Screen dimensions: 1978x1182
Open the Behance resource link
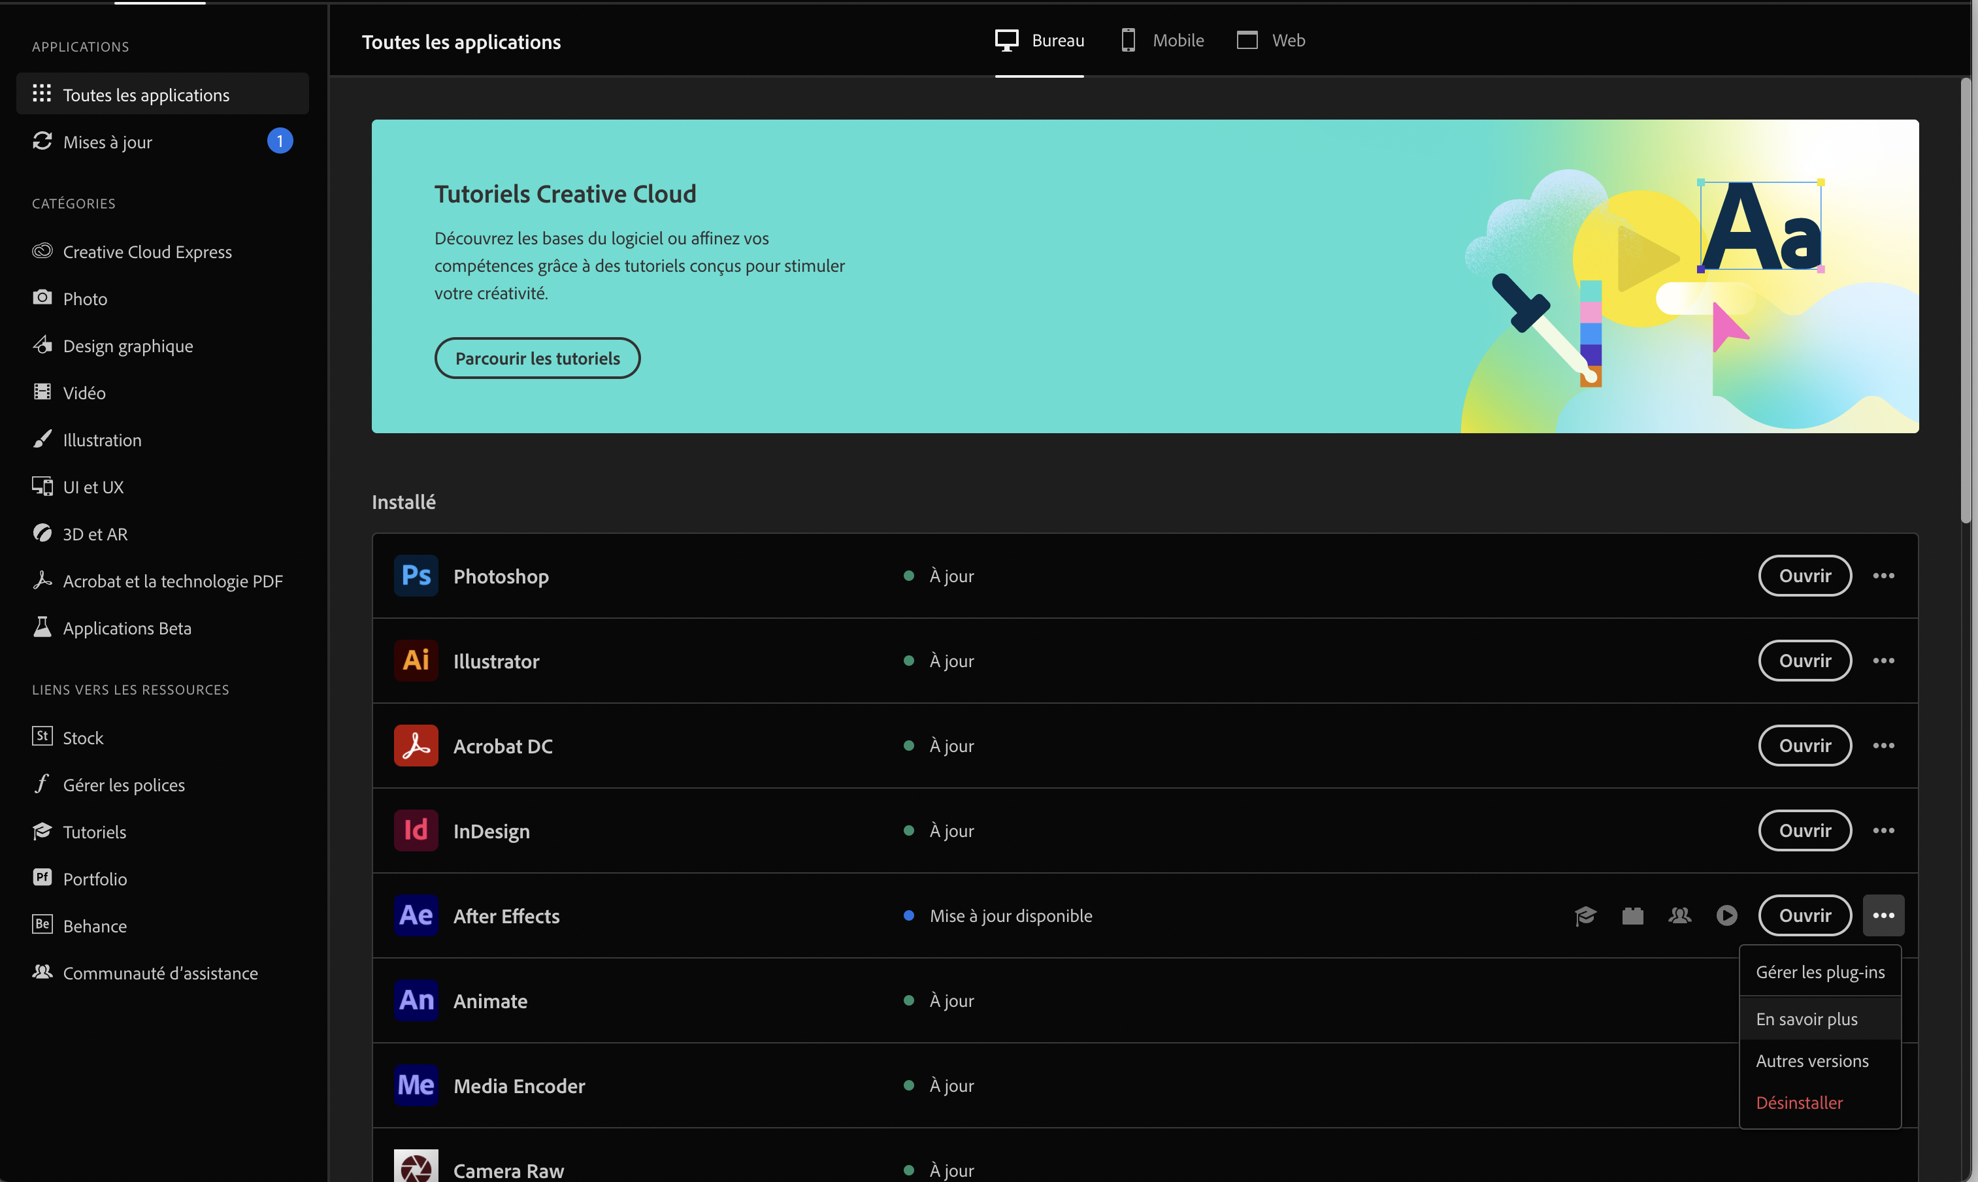click(94, 925)
